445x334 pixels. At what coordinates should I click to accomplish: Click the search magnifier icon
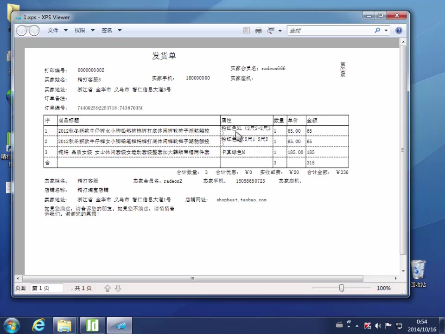377,30
